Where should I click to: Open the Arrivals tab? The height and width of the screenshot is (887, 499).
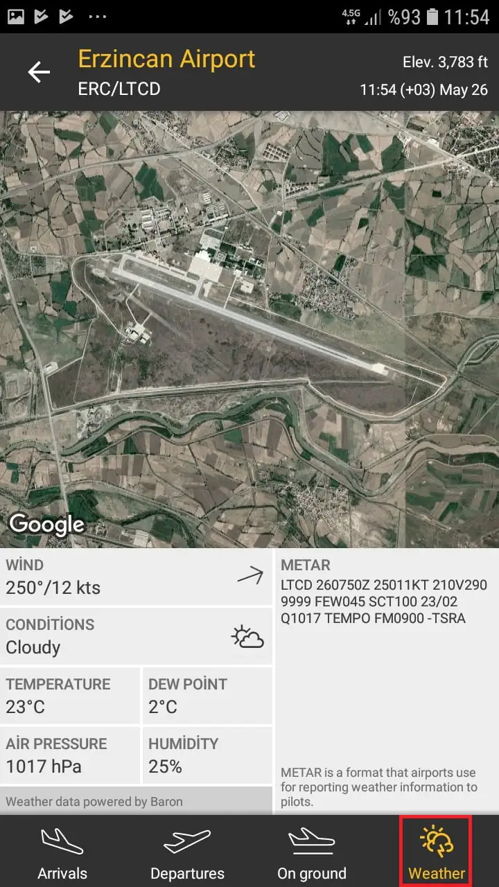(62, 853)
